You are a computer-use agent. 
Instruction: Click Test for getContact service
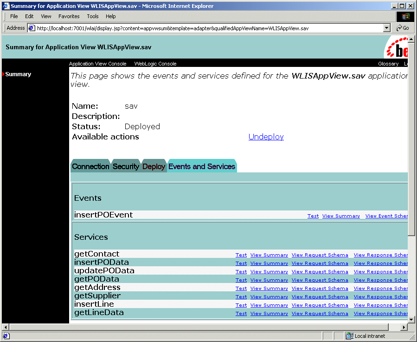pos(241,255)
